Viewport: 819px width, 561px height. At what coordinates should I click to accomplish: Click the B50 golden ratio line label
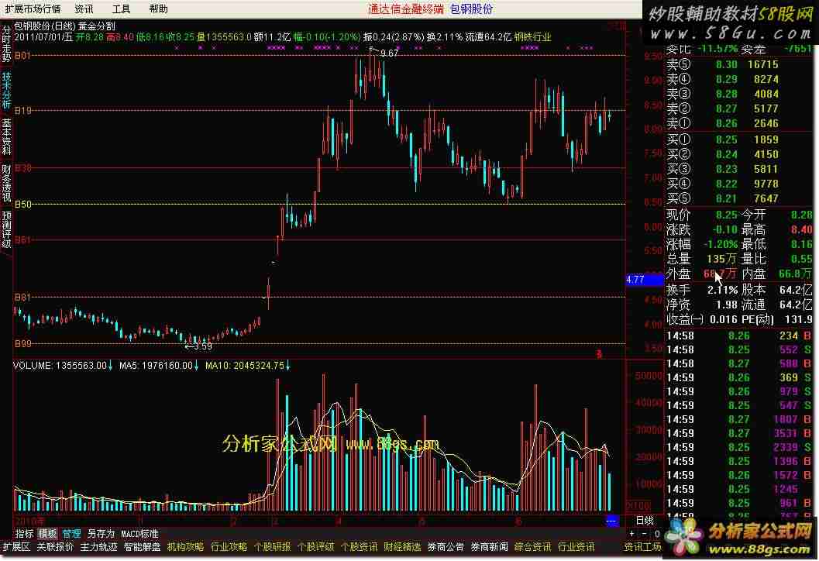point(23,204)
